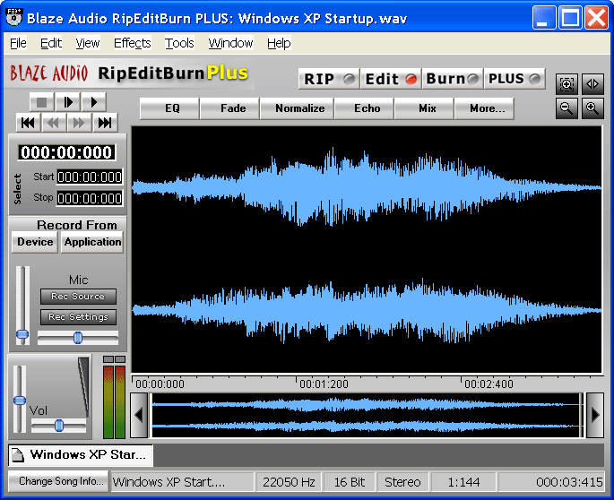614x500 pixels.
Task: Click the horizontal zoom-fit arrows icon
Action: [592, 84]
